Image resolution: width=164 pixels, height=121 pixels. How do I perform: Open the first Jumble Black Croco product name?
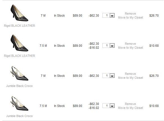(x=19, y=86)
